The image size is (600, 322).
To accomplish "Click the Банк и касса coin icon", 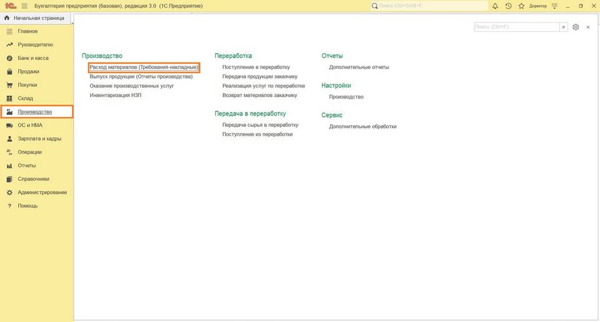I will click(9, 58).
